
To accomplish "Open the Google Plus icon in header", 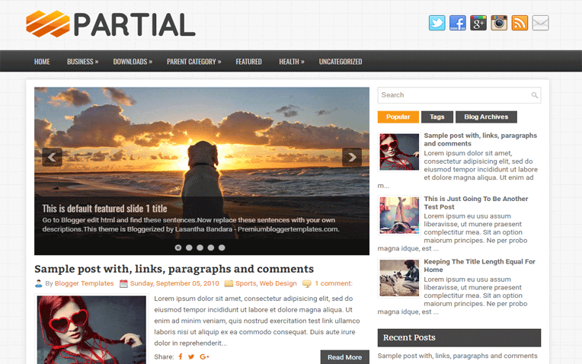I will pos(478,23).
